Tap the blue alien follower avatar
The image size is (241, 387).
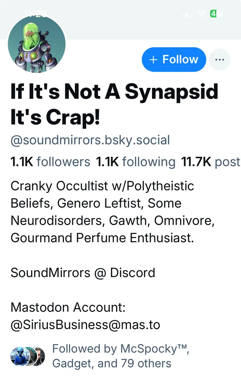[20, 356]
